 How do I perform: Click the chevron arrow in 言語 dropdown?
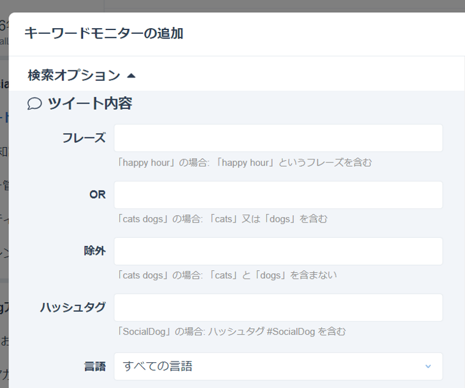[x=428, y=367]
